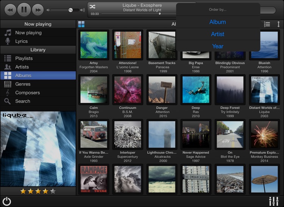Click the Playlists list icon
The image size is (284, 207).
(8, 58)
